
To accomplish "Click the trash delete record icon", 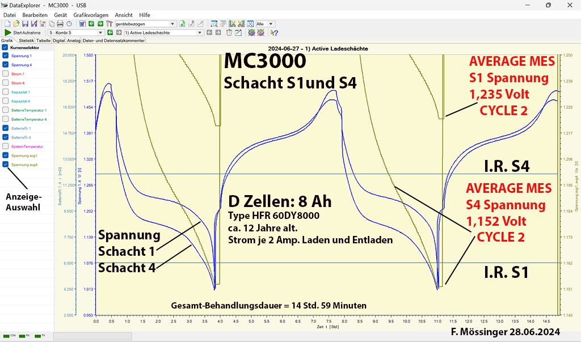I will click(x=229, y=33).
